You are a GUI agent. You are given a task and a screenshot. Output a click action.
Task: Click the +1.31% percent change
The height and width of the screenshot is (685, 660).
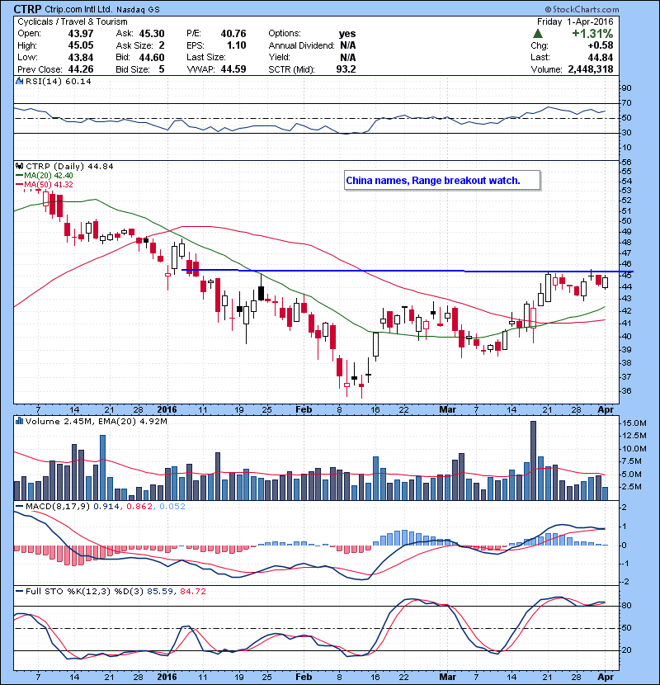click(592, 34)
